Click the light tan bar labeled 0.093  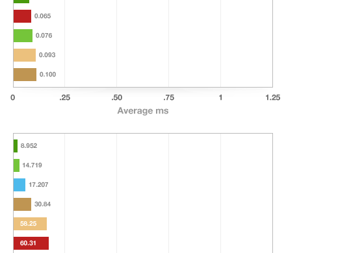pyautogui.click(x=25, y=55)
